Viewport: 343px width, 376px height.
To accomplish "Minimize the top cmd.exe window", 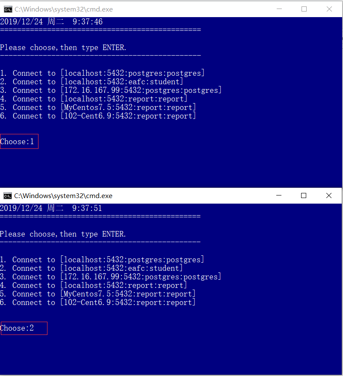I will pos(279,9).
